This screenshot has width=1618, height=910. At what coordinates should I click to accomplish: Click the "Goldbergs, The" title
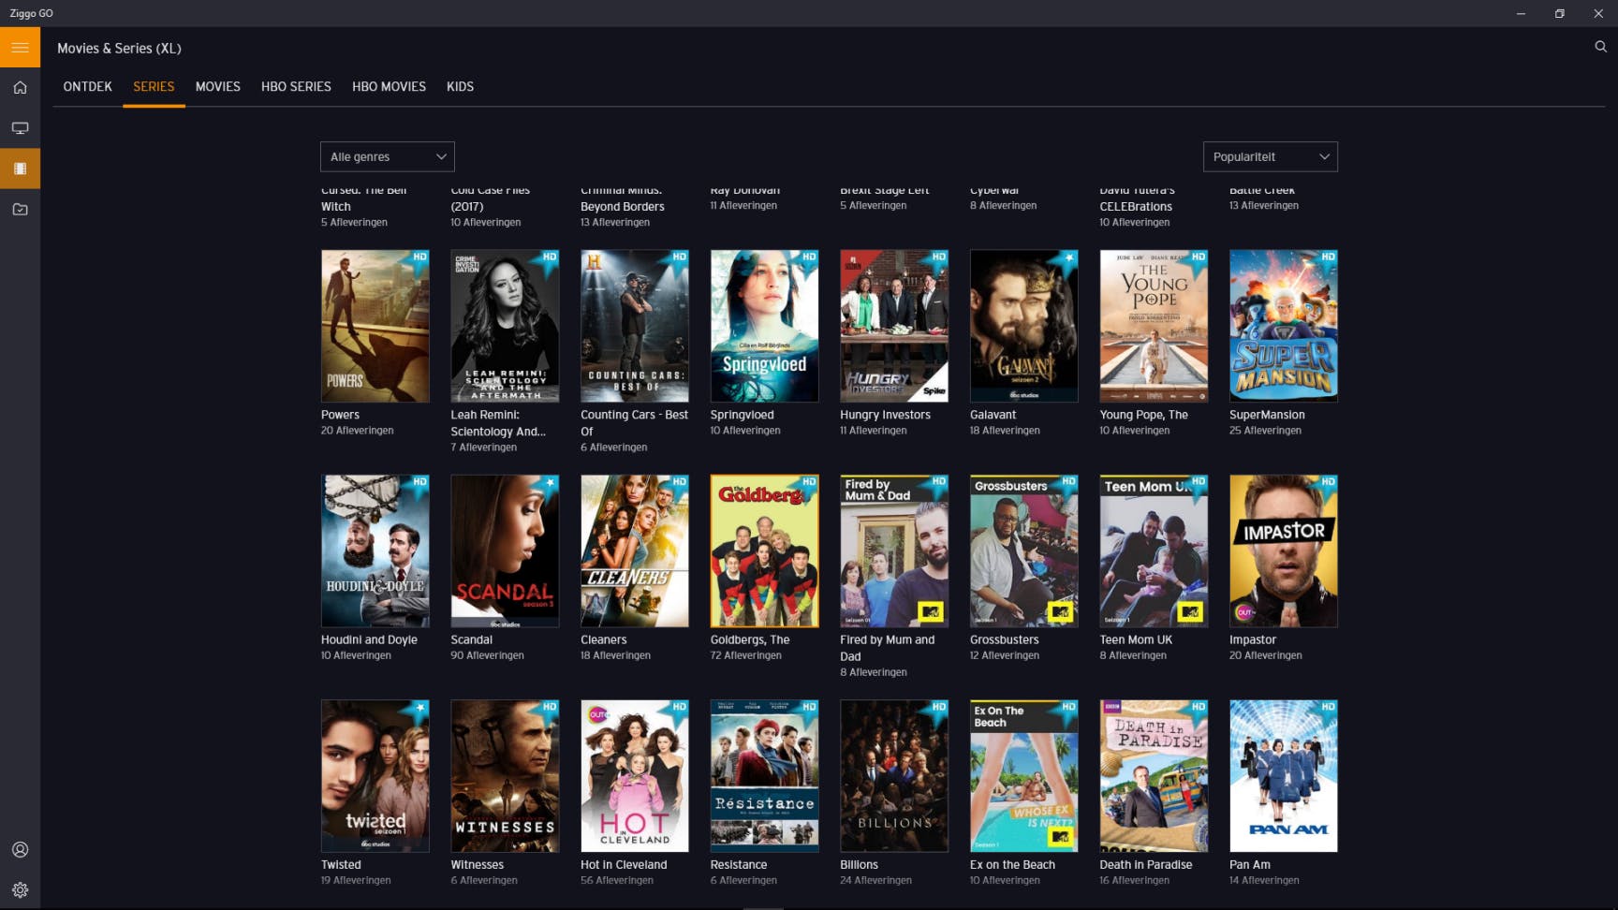pyautogui.click(x=750, y=640)
